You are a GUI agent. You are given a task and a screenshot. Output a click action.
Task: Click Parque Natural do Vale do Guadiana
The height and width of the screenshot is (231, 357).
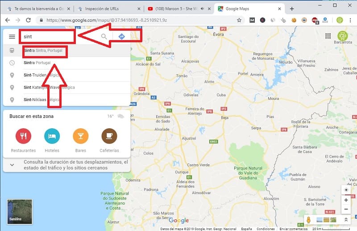(x=248, y=173)
